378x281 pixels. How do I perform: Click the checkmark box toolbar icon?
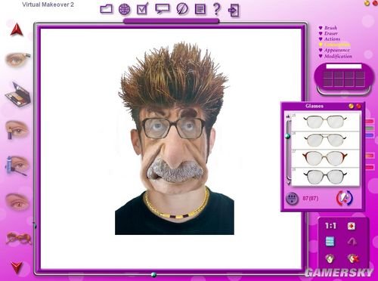[143, 9]
